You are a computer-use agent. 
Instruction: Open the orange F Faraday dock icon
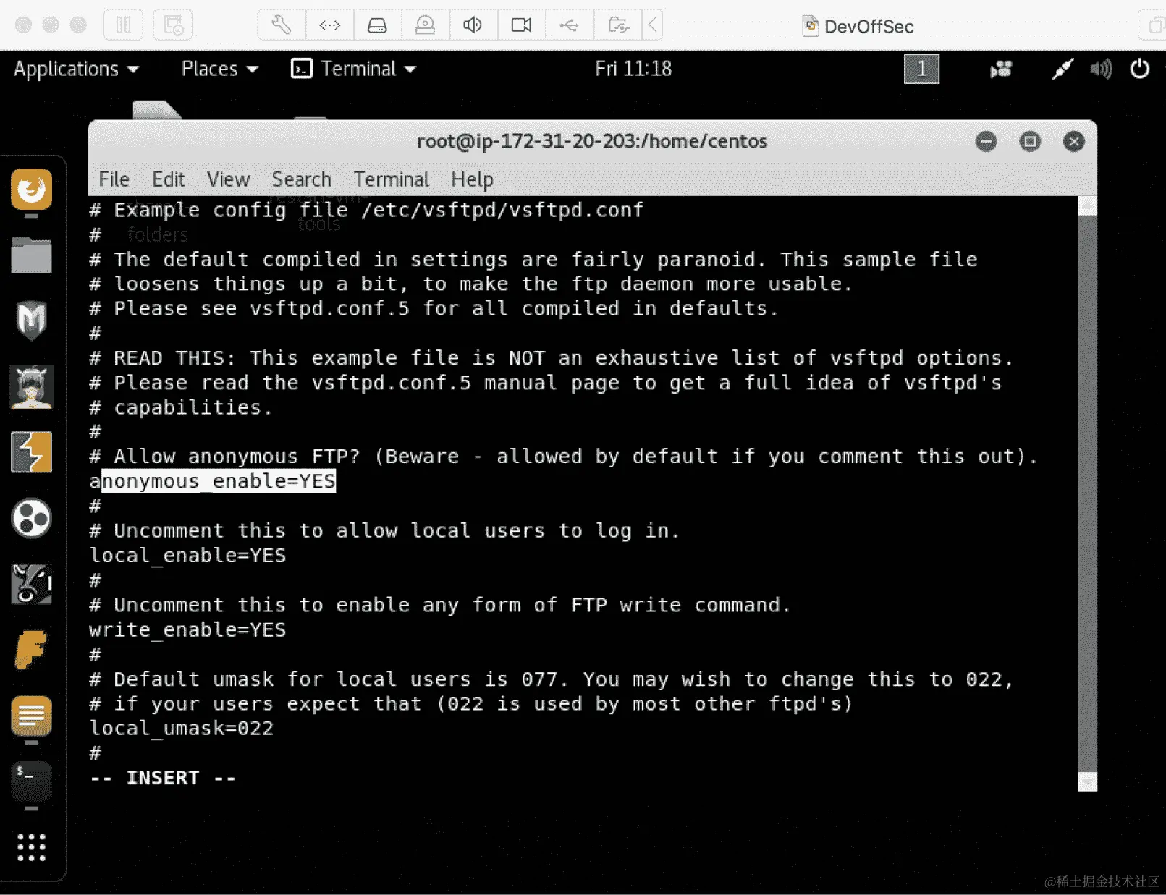(x=31, y=649)
